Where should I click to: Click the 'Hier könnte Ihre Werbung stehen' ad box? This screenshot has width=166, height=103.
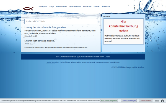tap(123, 31)
